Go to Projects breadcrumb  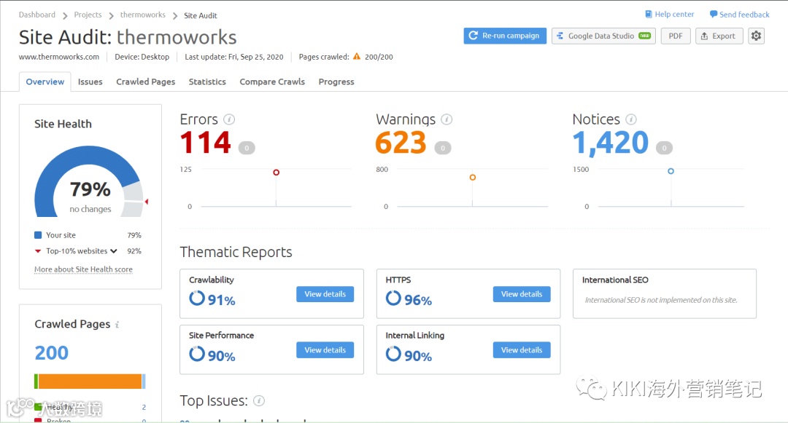(88, 15)
